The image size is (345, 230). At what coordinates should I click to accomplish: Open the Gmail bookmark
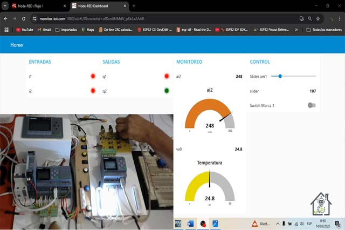[44, 30]
